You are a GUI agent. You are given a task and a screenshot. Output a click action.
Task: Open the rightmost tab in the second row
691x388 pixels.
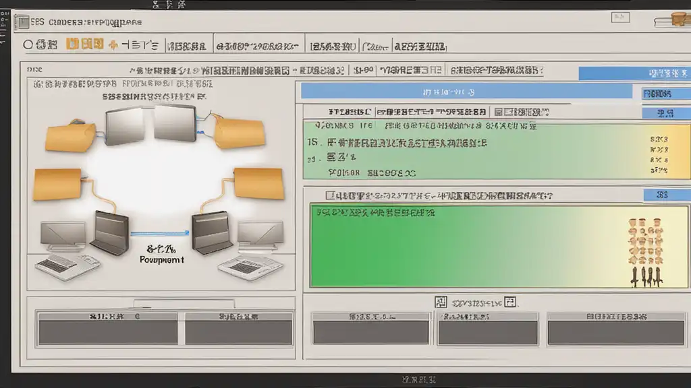click(x=496, y=70)
